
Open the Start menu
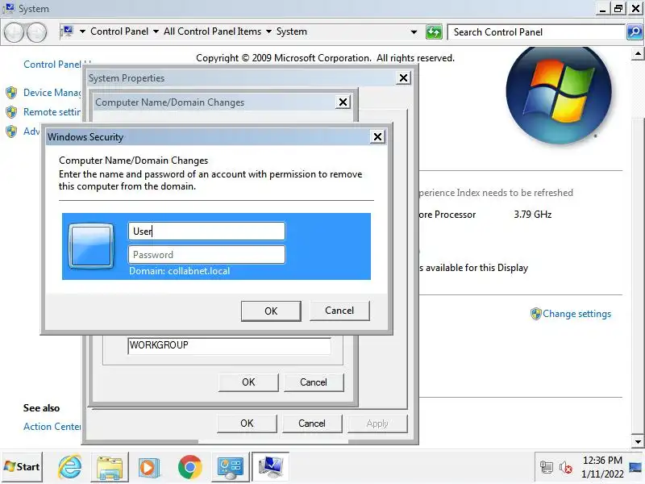(x=23, y=467)
